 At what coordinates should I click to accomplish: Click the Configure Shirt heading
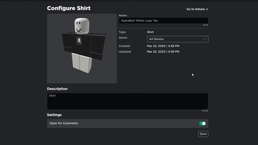coord(69,8)
